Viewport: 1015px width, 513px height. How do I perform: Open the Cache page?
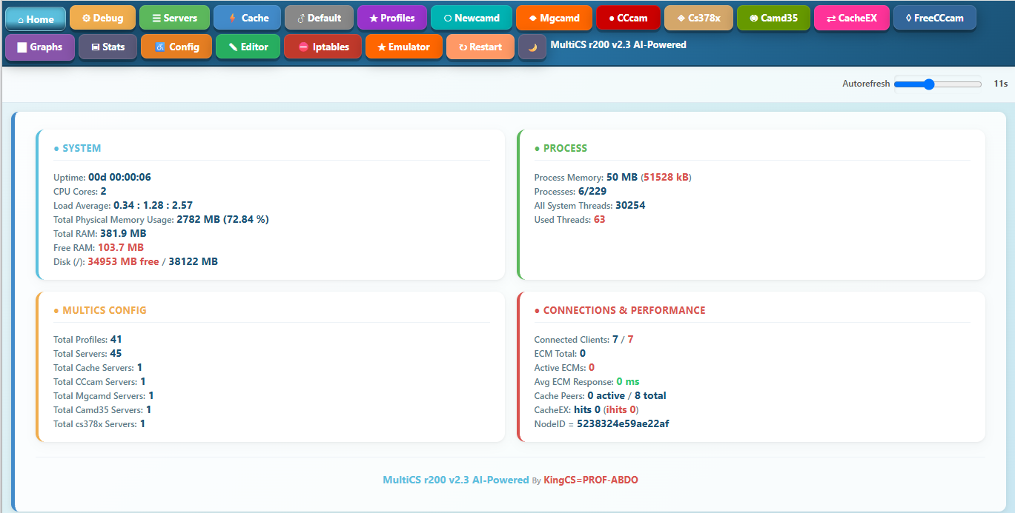click(x=247, y=18)
